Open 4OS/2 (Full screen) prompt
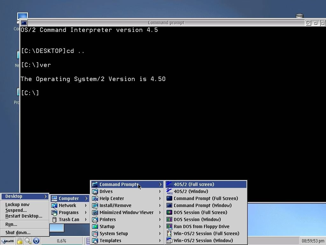 coord(206,184)
